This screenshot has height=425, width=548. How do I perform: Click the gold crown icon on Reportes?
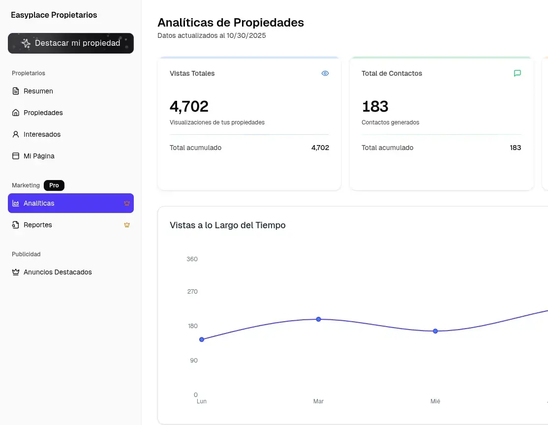tap(127, 225)
